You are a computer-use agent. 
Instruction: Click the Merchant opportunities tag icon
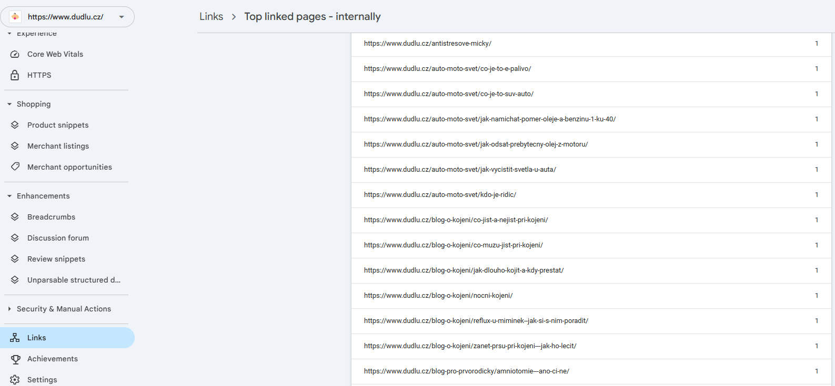coord(15,167)
